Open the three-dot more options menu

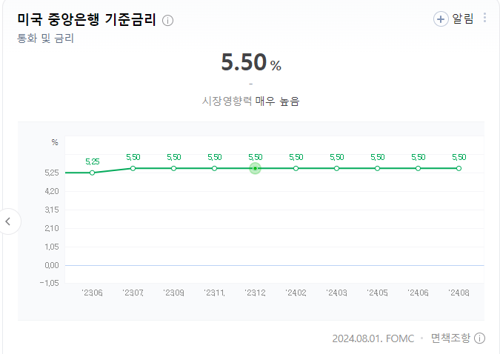tap(485, 19)
